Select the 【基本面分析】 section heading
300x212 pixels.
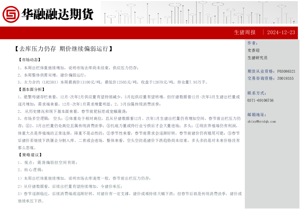pyautogui.click(x=32, y=89)
